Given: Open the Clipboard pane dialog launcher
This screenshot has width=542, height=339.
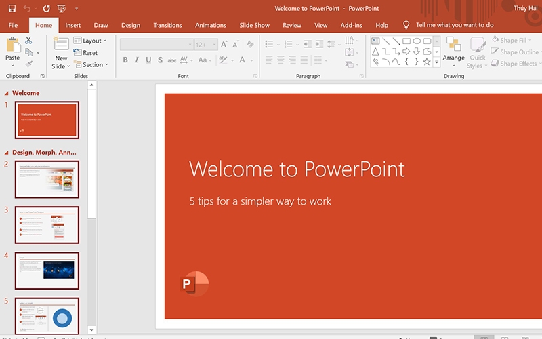Looking at the screenshot, I should [x=43, y=76].
